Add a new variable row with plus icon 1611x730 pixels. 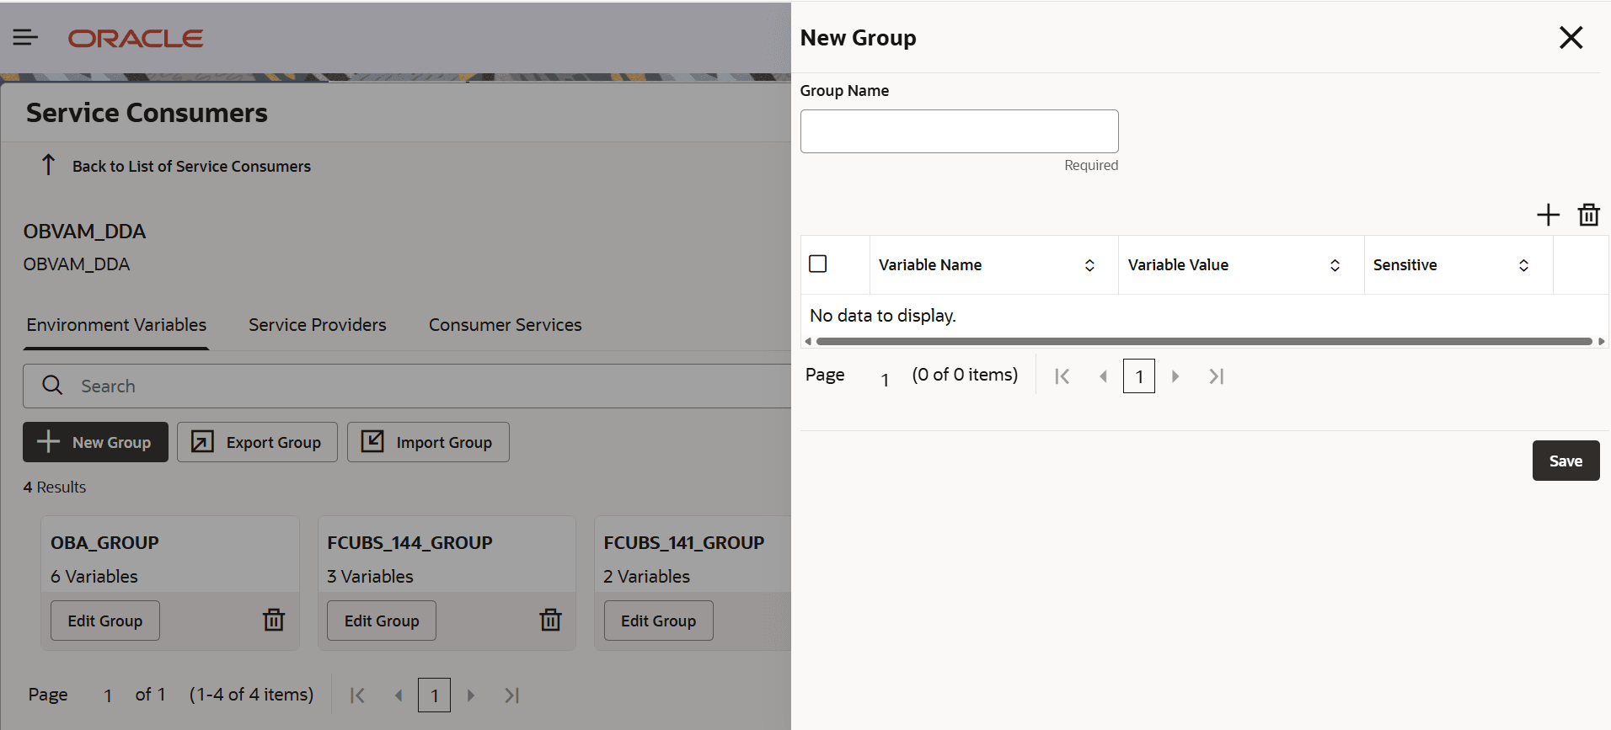pyautogui.click(x=1548, y=215)
